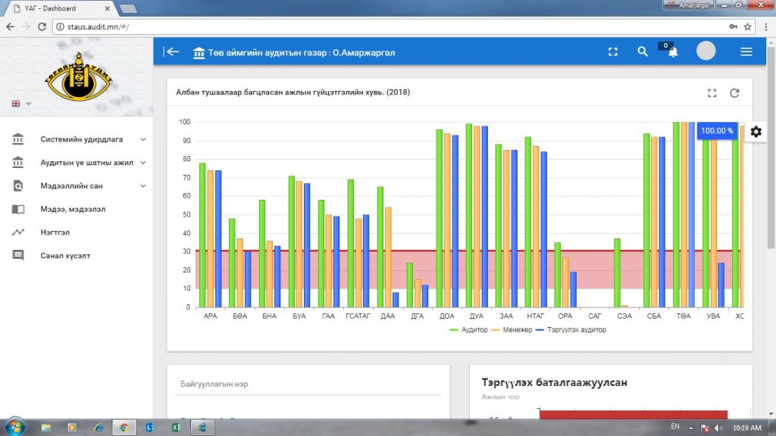Close the УАГ - Dashboard tab
776x436 pixels.
click(108, 8)
